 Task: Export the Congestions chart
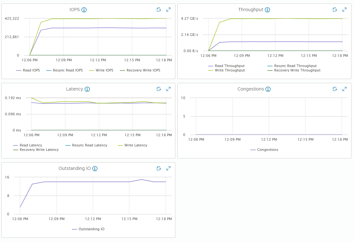[335, 89]
